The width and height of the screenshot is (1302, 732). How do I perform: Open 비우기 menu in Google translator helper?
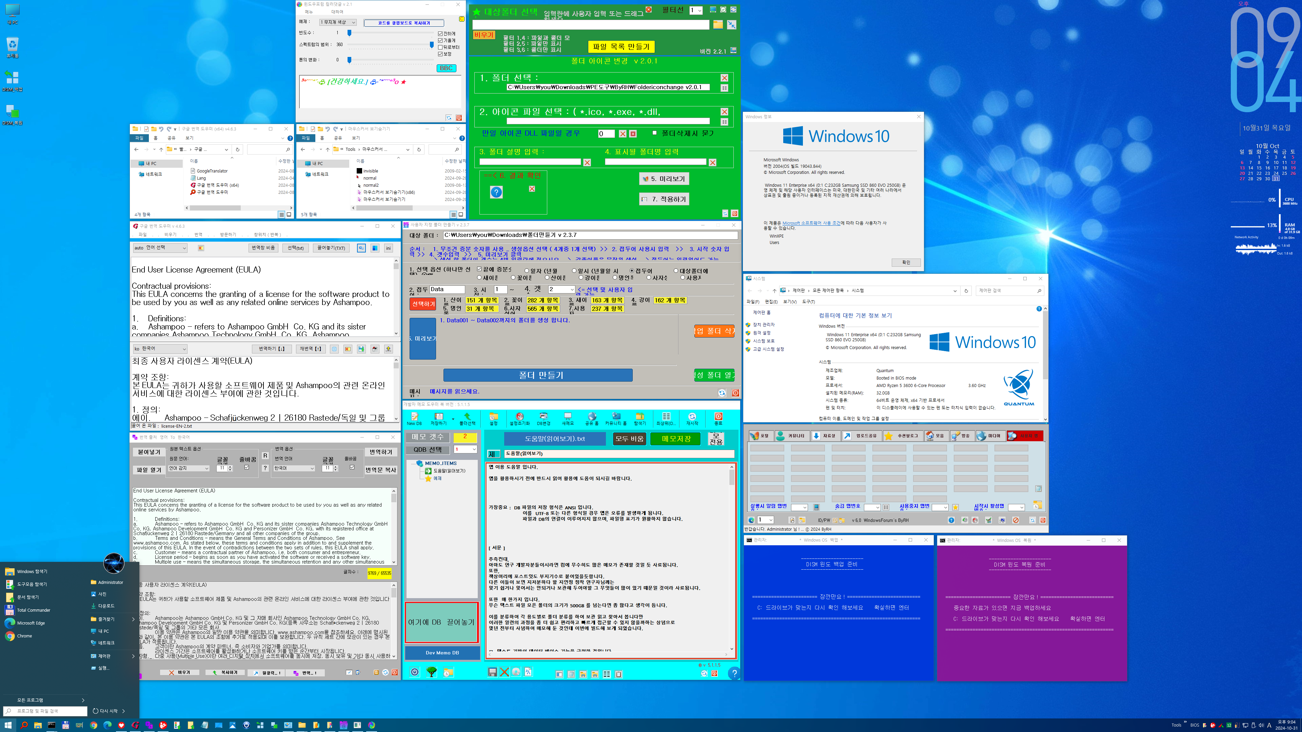pos(170,235)
